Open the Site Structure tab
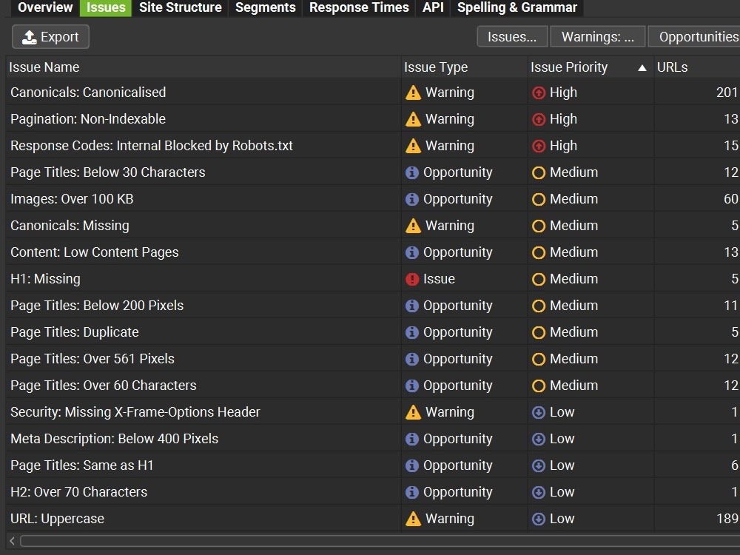Screen dimensions: 740x555 tap(181, 7)
